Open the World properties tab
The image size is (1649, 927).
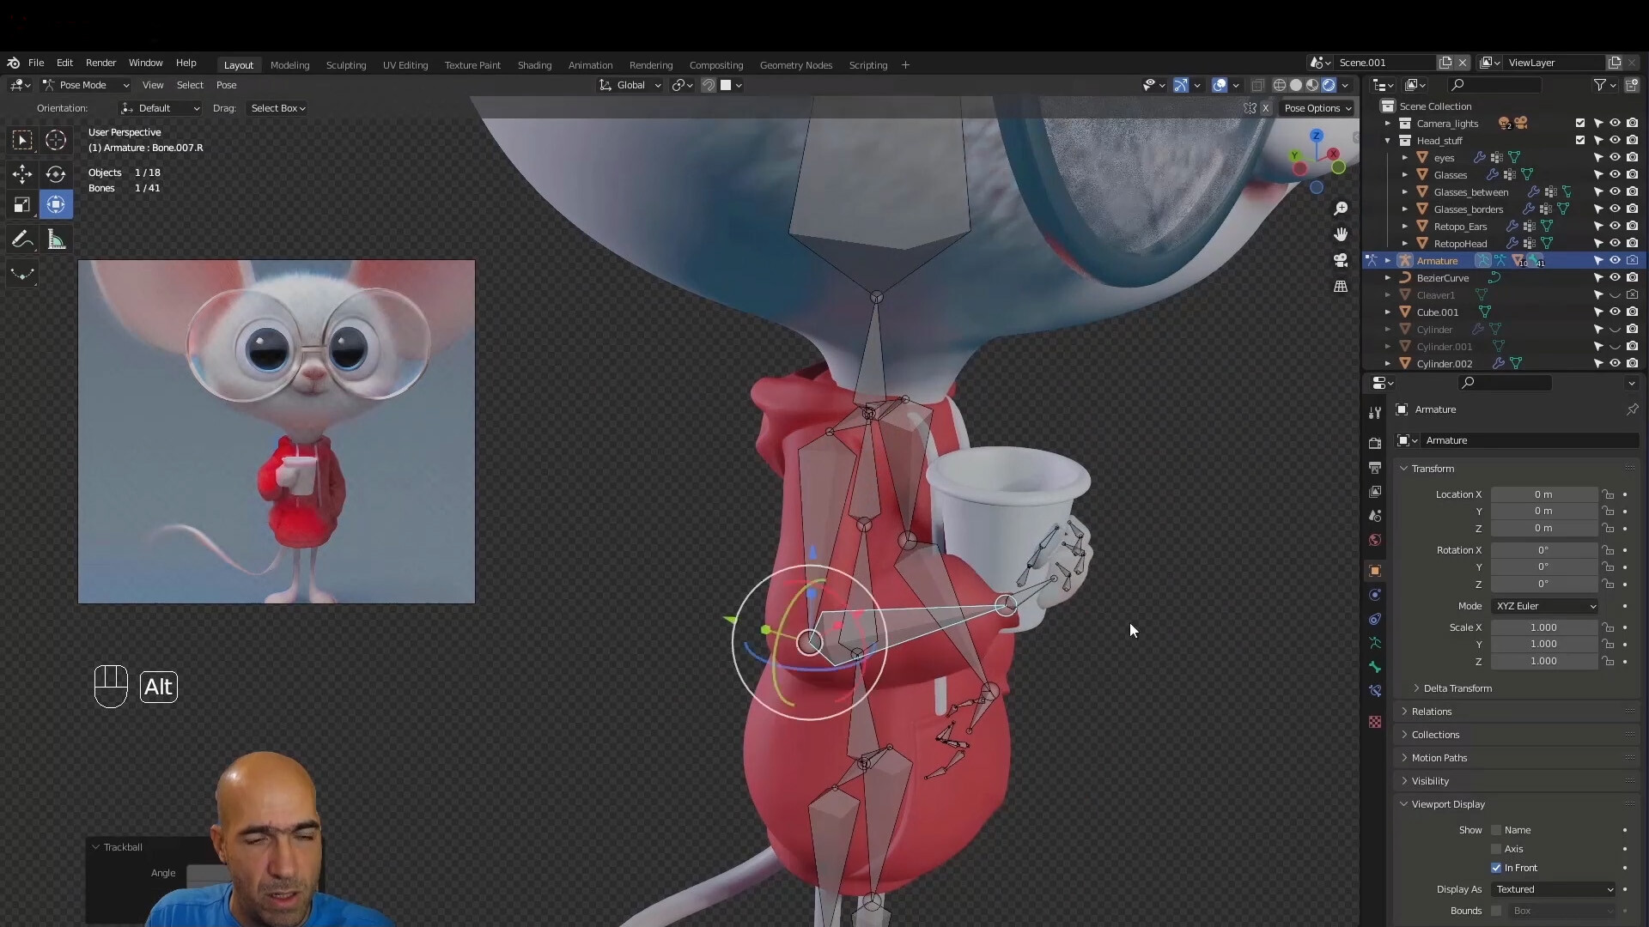point(1375,540)
